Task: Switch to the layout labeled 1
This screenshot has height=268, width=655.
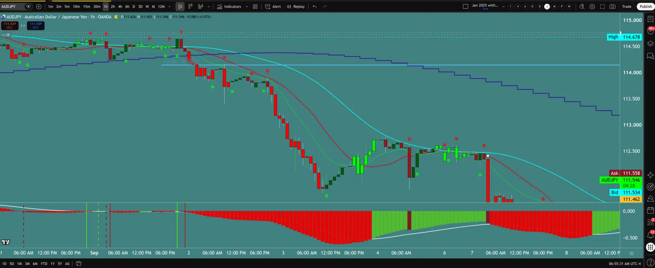Action: click(511, 7)
